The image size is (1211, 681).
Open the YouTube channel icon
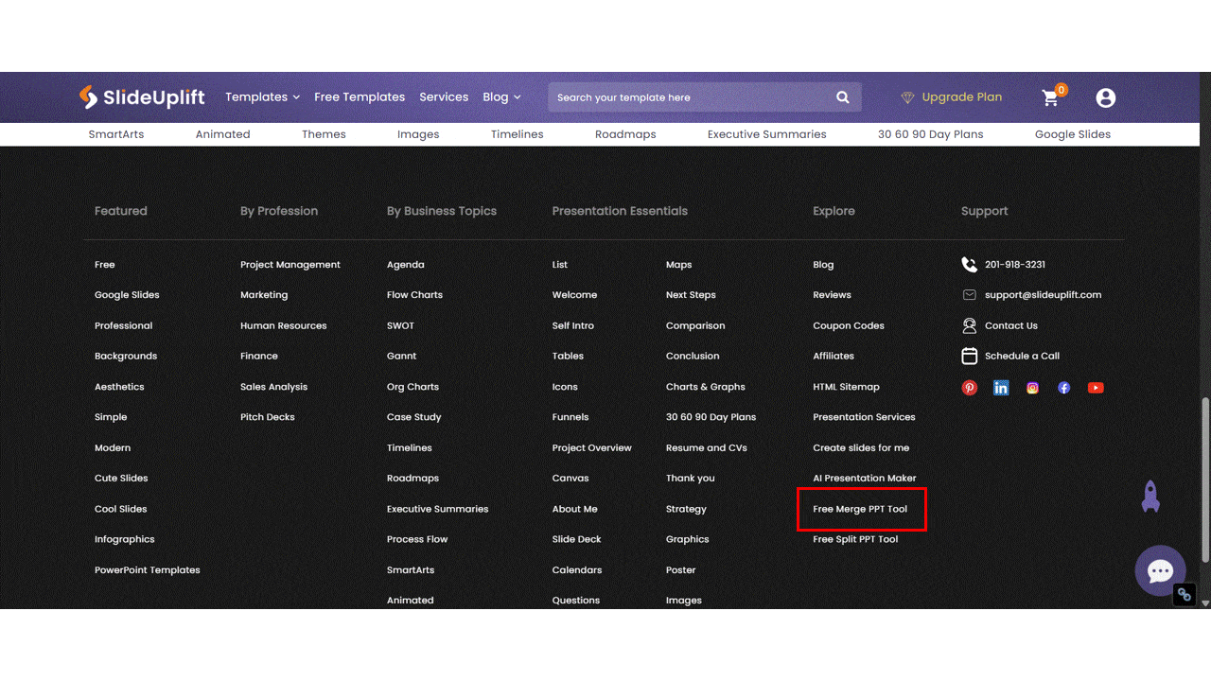1095,387
